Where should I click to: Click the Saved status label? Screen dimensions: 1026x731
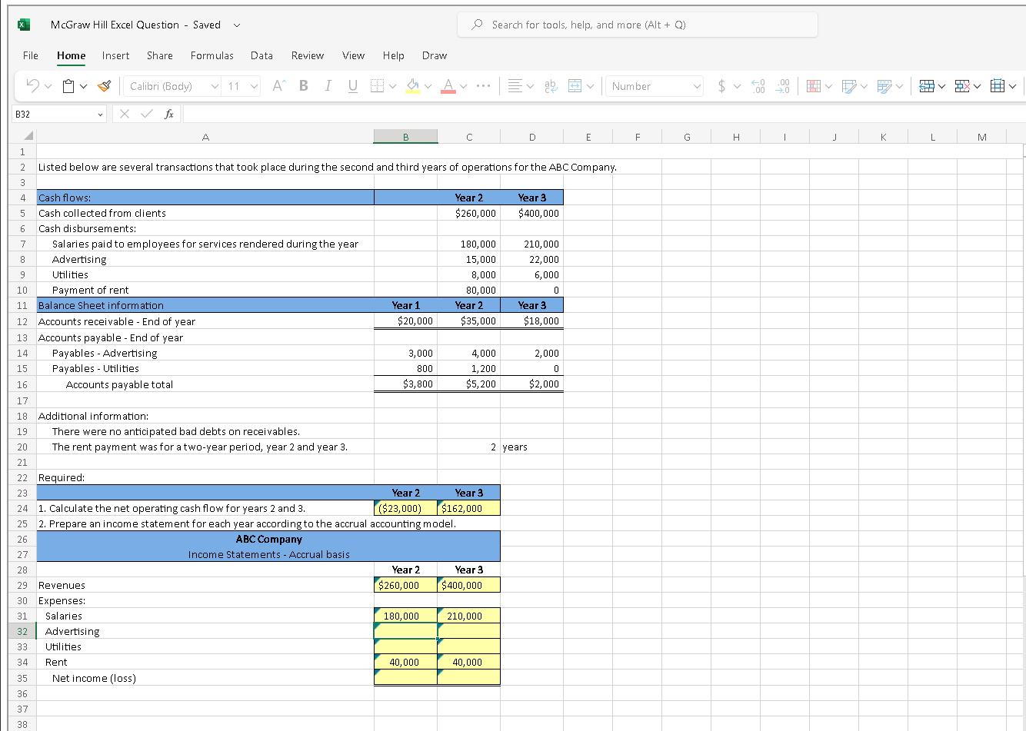[206, 25]
